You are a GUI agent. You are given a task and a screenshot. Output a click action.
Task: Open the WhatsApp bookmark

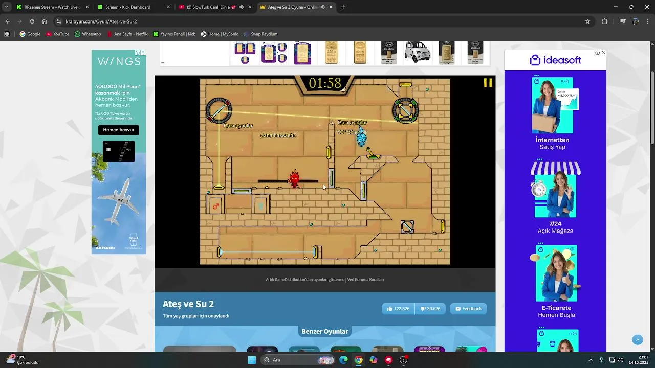coord(88,34)
